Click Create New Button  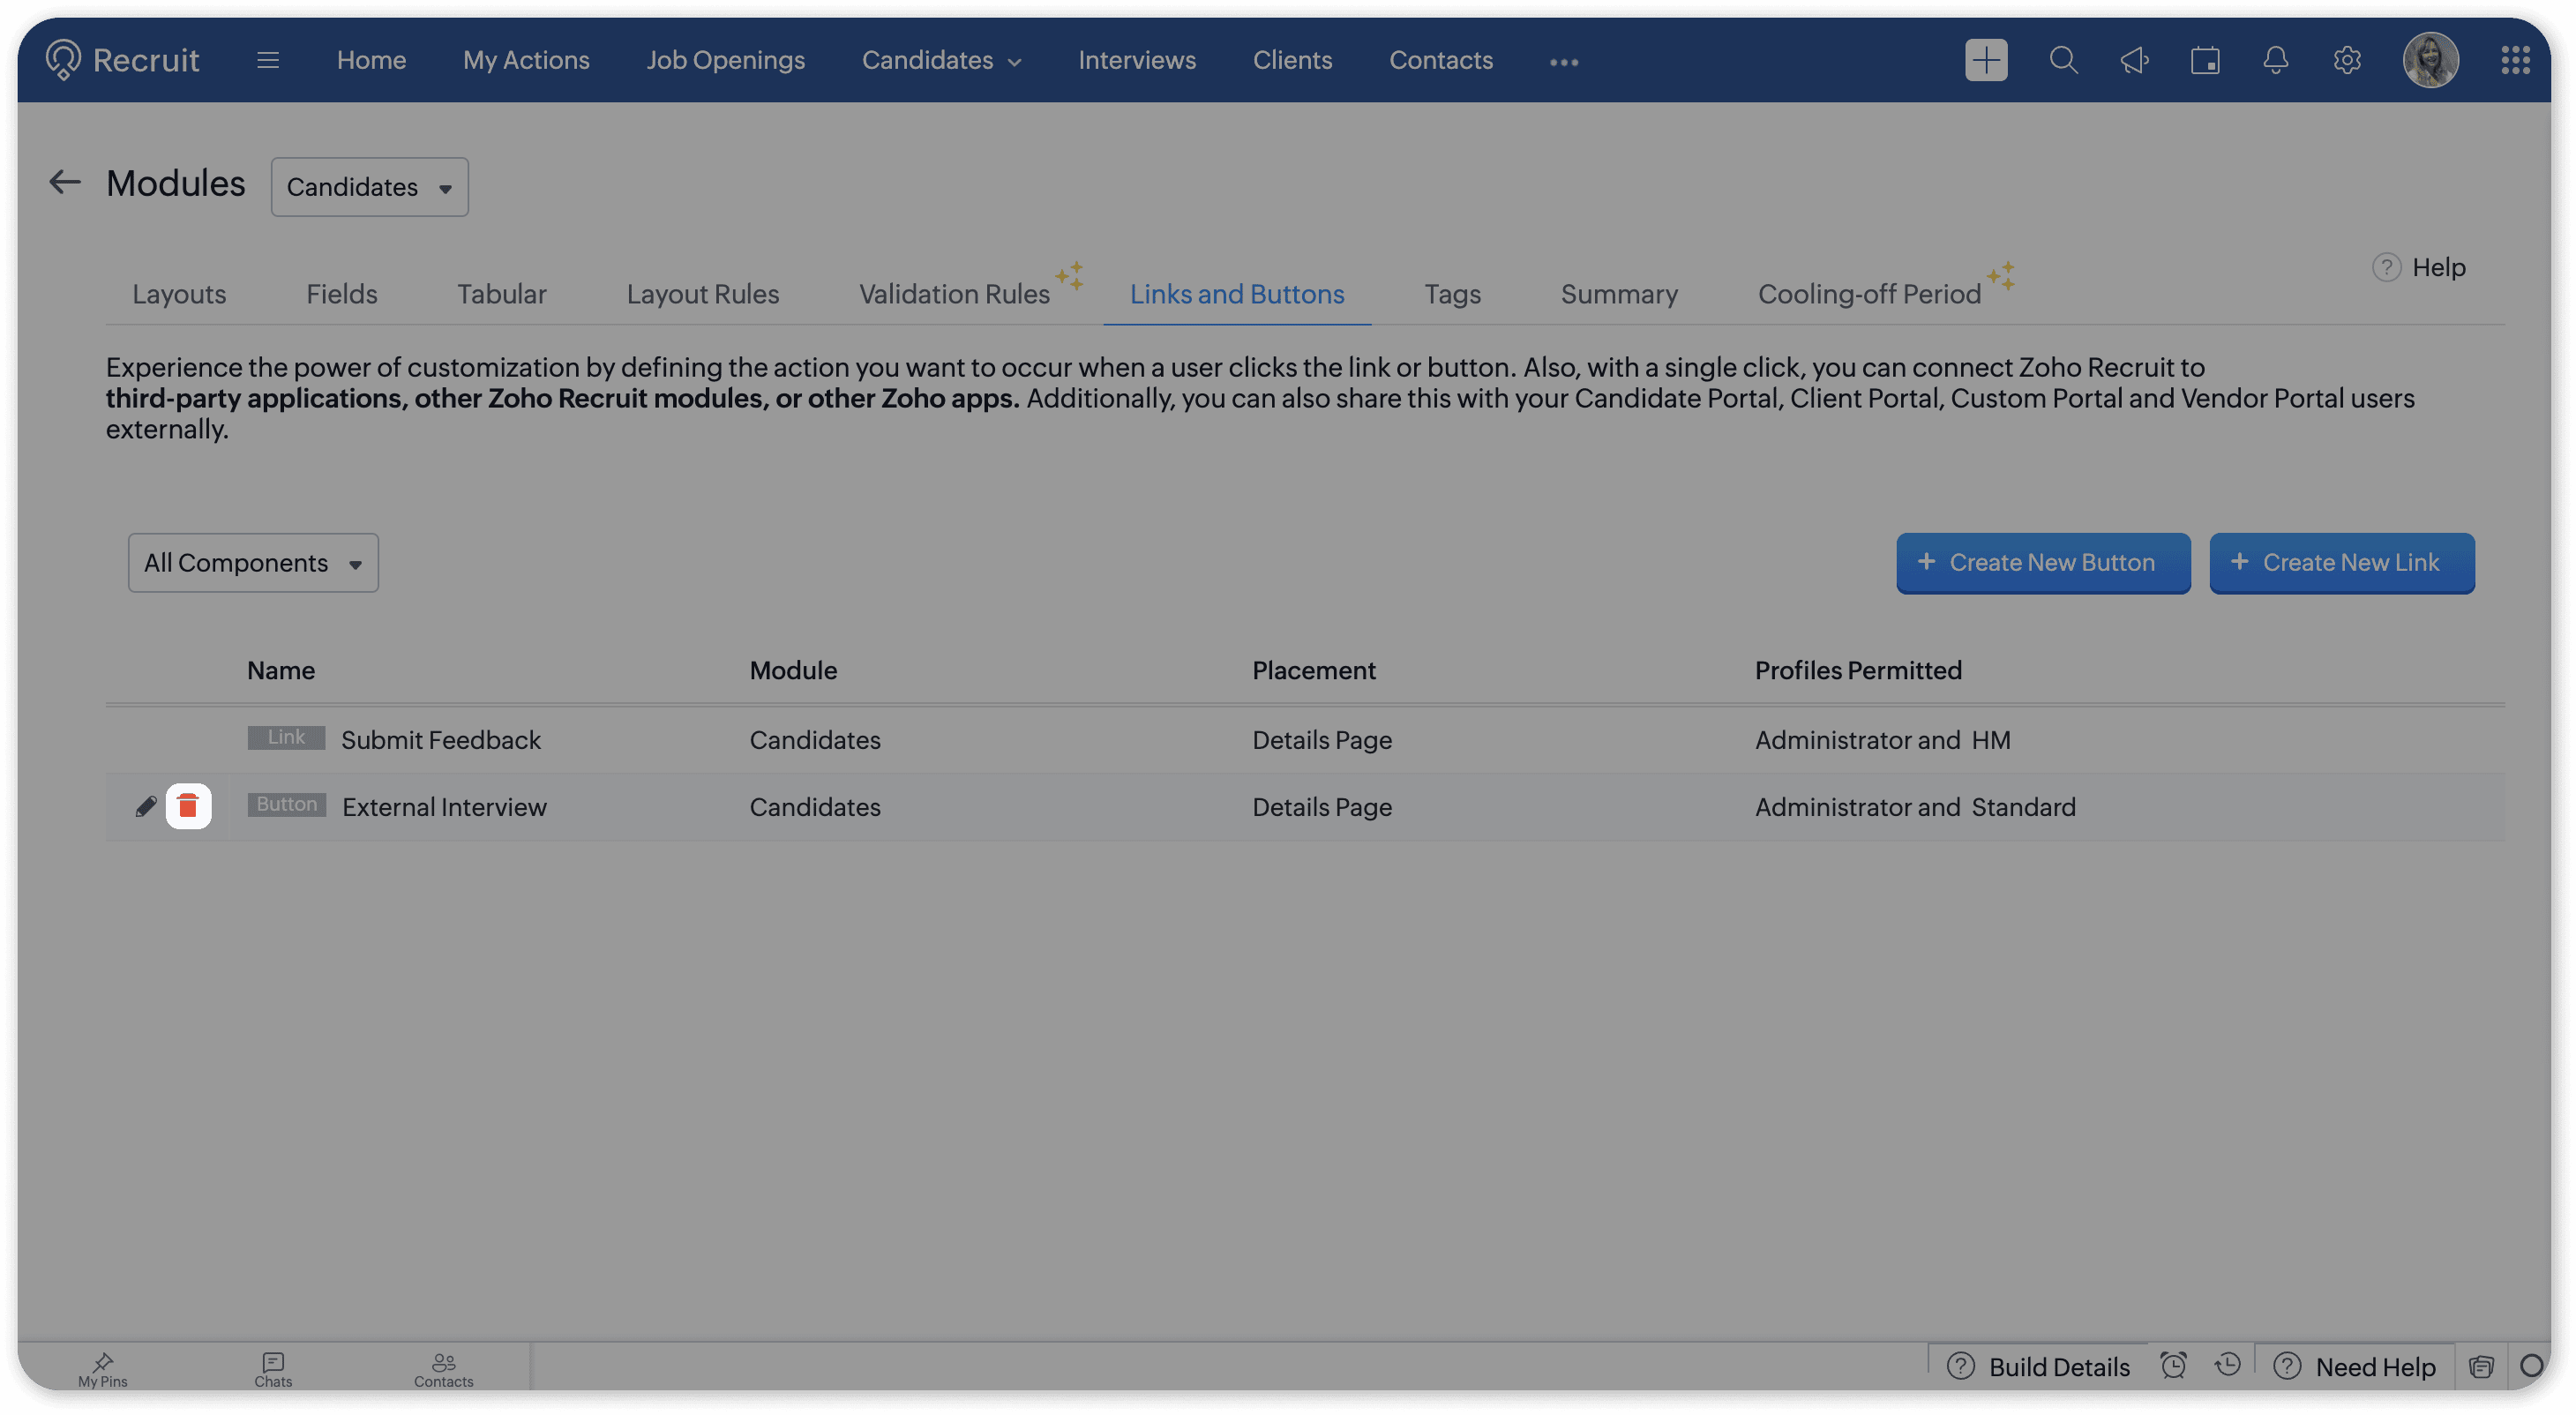pos(2042,563)
